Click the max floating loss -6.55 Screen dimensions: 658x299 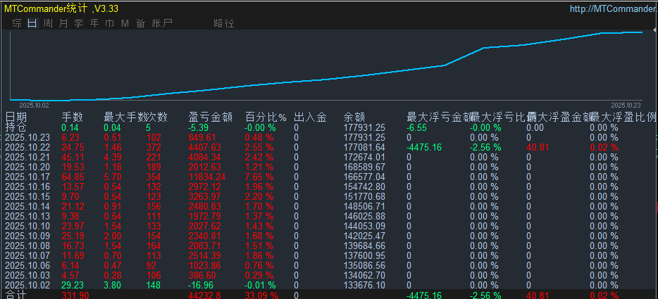coord(416,128)
